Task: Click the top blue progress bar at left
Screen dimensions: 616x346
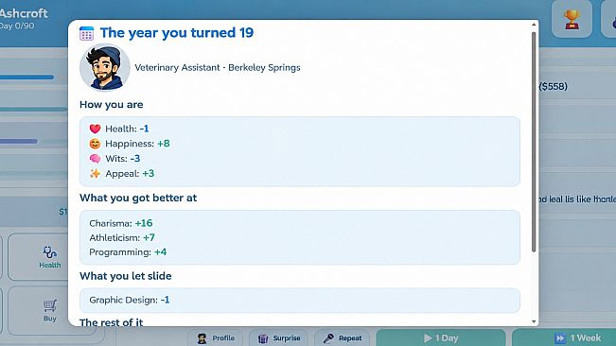Action: click(x=26, y=78)
